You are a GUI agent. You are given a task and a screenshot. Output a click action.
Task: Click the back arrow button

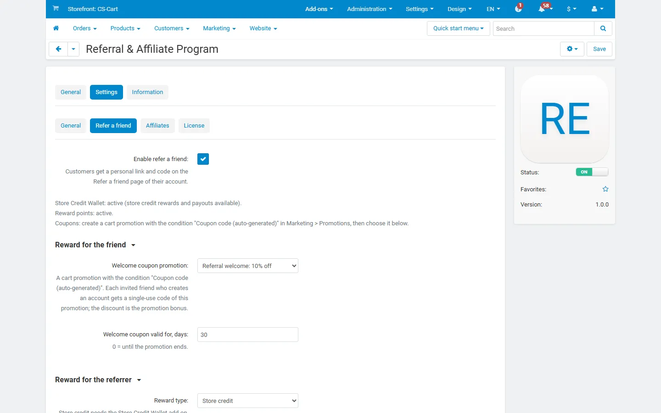[x=58, y=49]
